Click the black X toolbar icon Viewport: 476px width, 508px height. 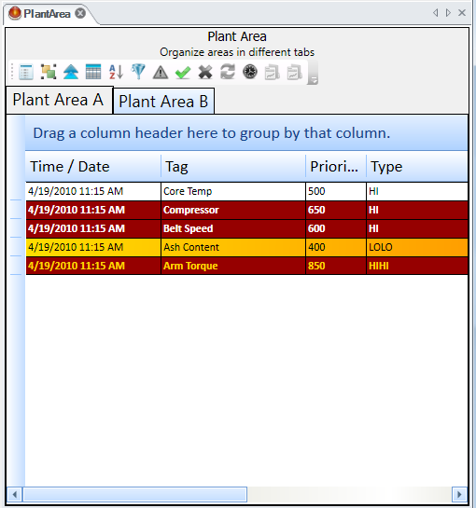click(205, 73)
